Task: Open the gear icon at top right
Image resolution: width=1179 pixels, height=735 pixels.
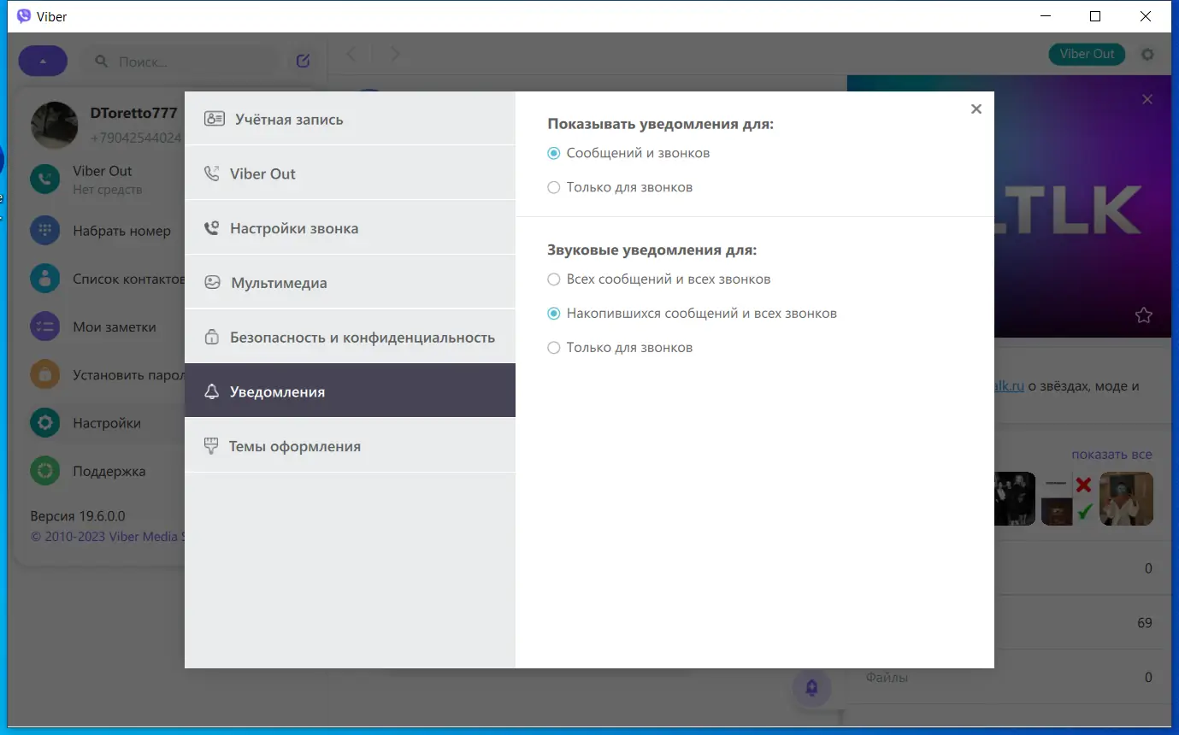Action: pos(1147,54)
